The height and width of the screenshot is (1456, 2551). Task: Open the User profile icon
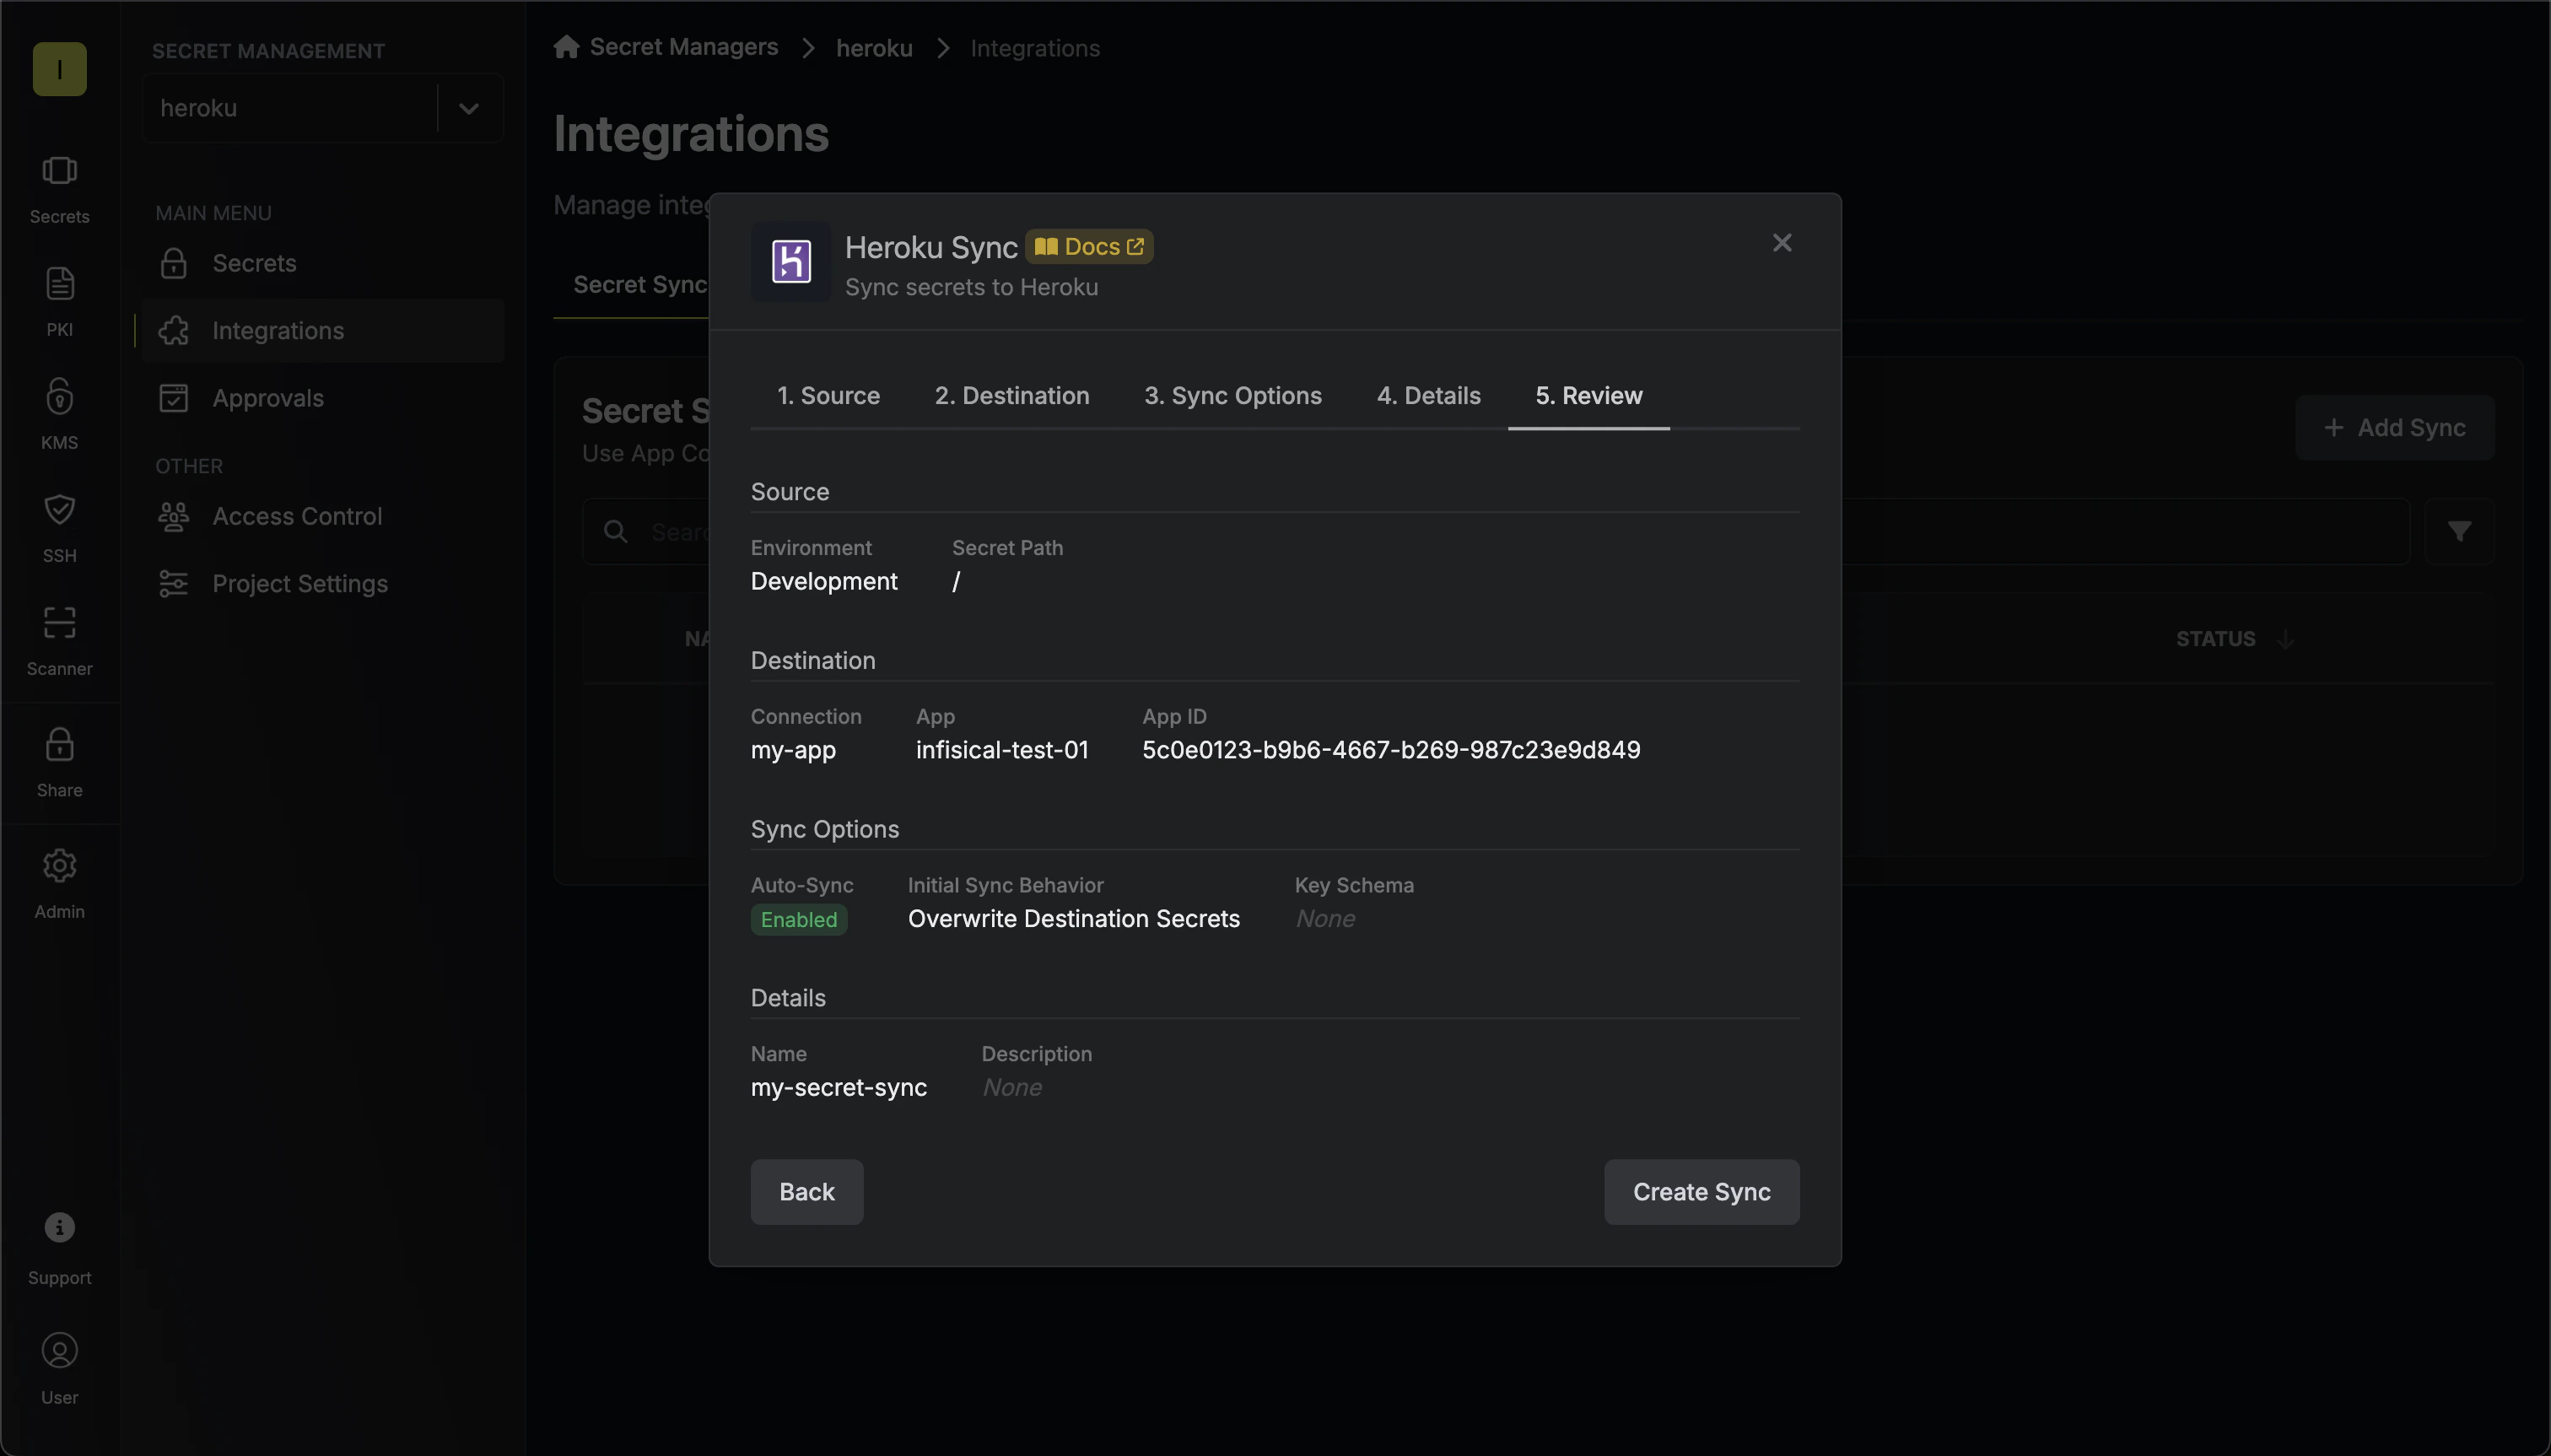59,1351
